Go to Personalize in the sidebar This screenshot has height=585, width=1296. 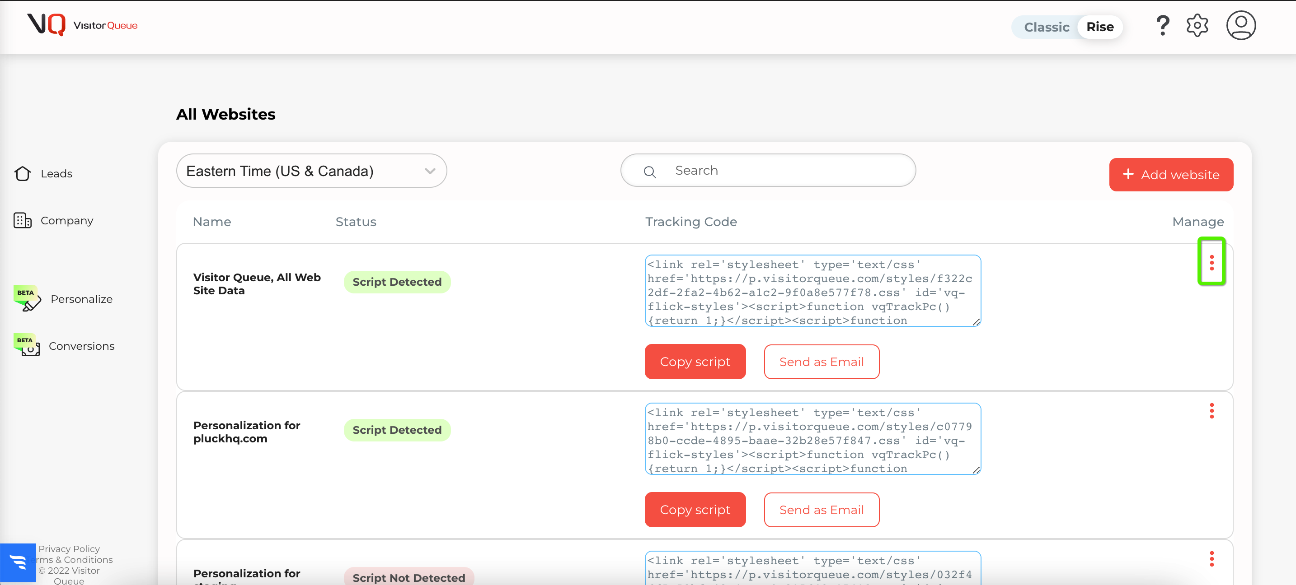[81, 299]
